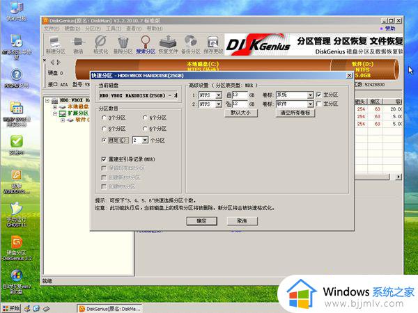The height and width of the screenshot is (313, 418).
Task: Select the 3 partitions radio option
Action: pos(104,118)
